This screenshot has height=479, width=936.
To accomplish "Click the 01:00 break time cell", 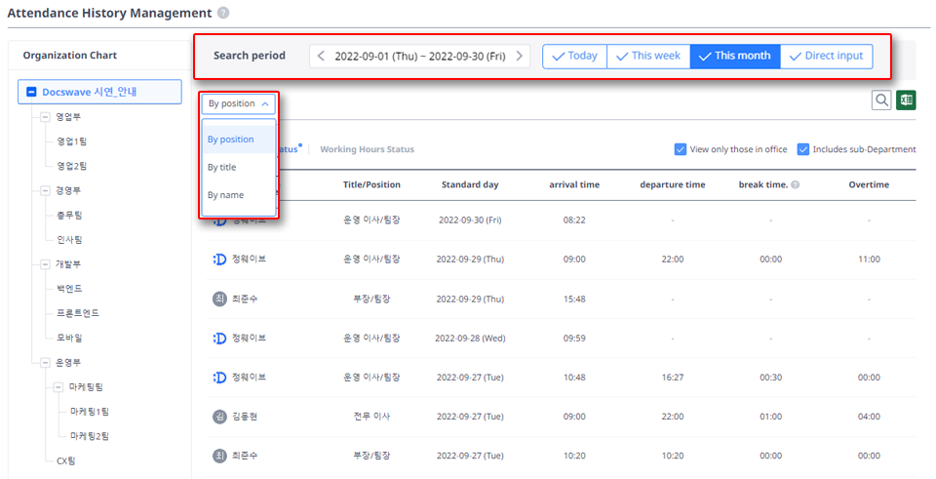I will (x=770, y=417).
